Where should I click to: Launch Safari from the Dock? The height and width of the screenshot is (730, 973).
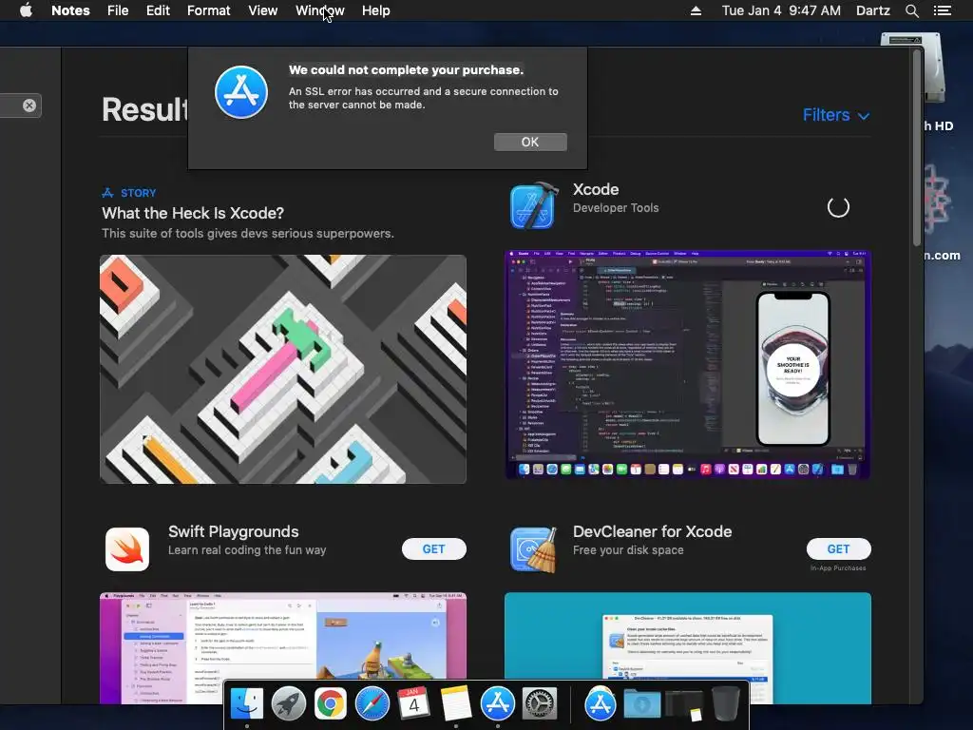coord(372,703)
